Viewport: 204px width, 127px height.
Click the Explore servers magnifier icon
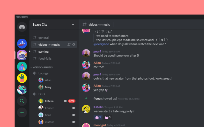[22, 101]
